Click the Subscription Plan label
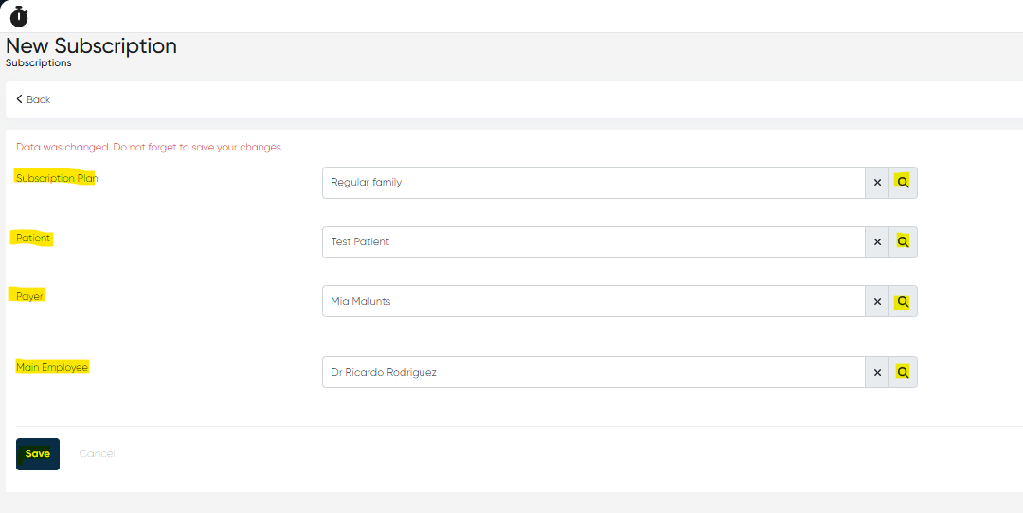This screenshot has width=1023, height=513. 57,178
